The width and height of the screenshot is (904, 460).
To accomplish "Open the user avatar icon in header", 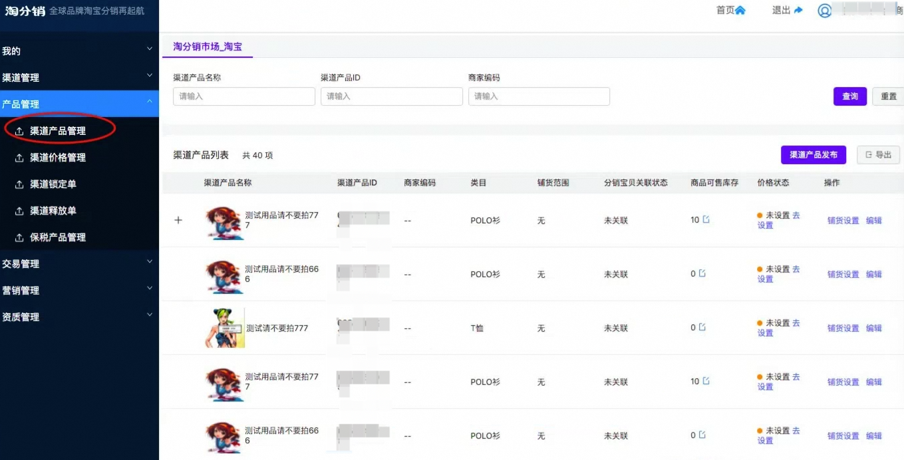I will [825, 11].
